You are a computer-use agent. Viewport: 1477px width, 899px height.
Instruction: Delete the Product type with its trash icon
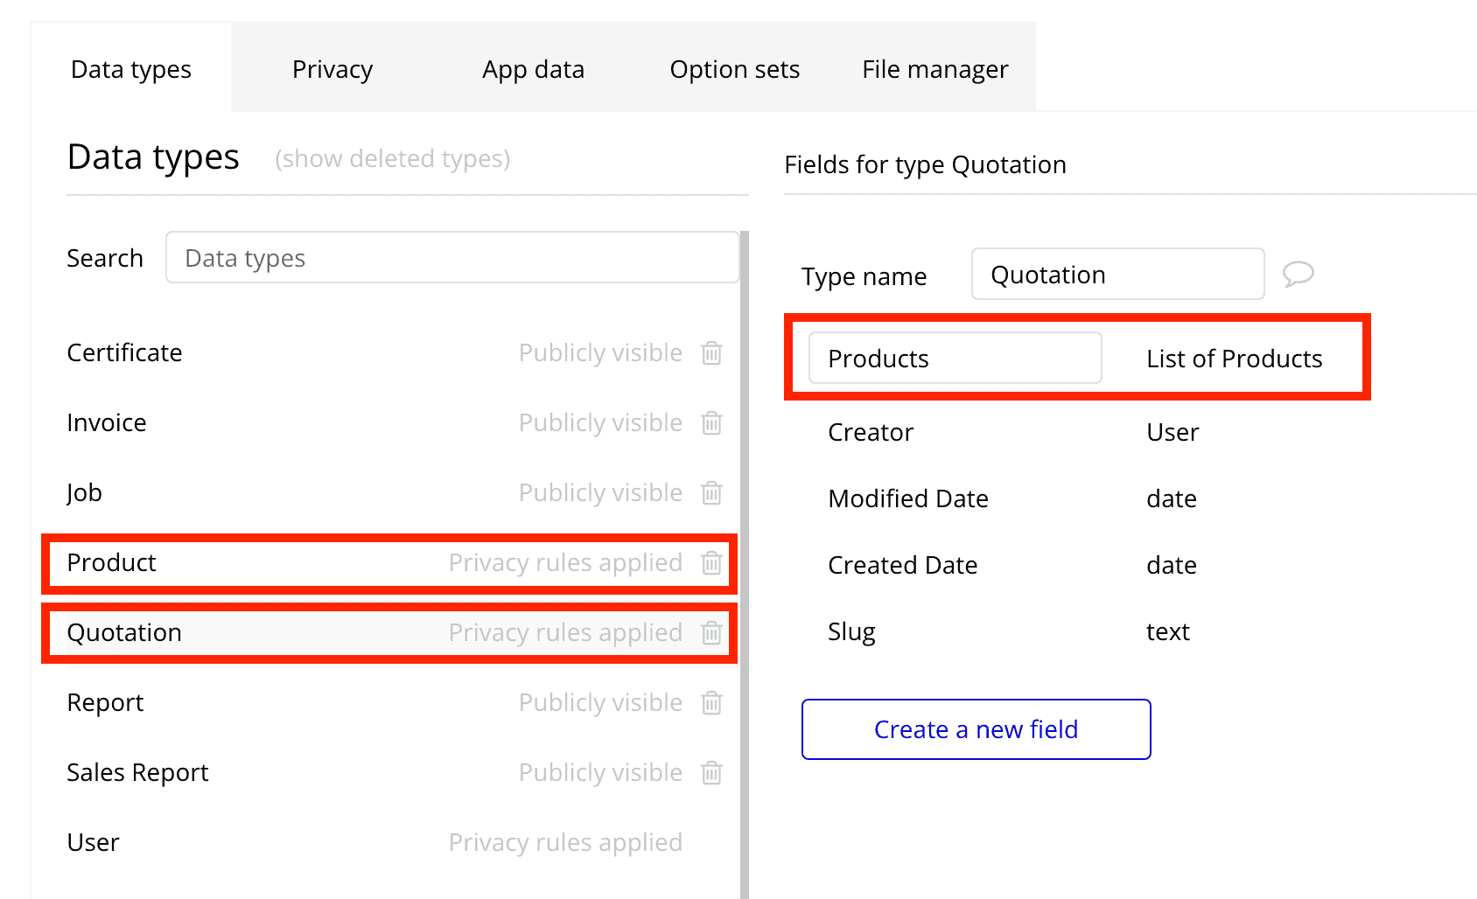[x=711, y=562]
